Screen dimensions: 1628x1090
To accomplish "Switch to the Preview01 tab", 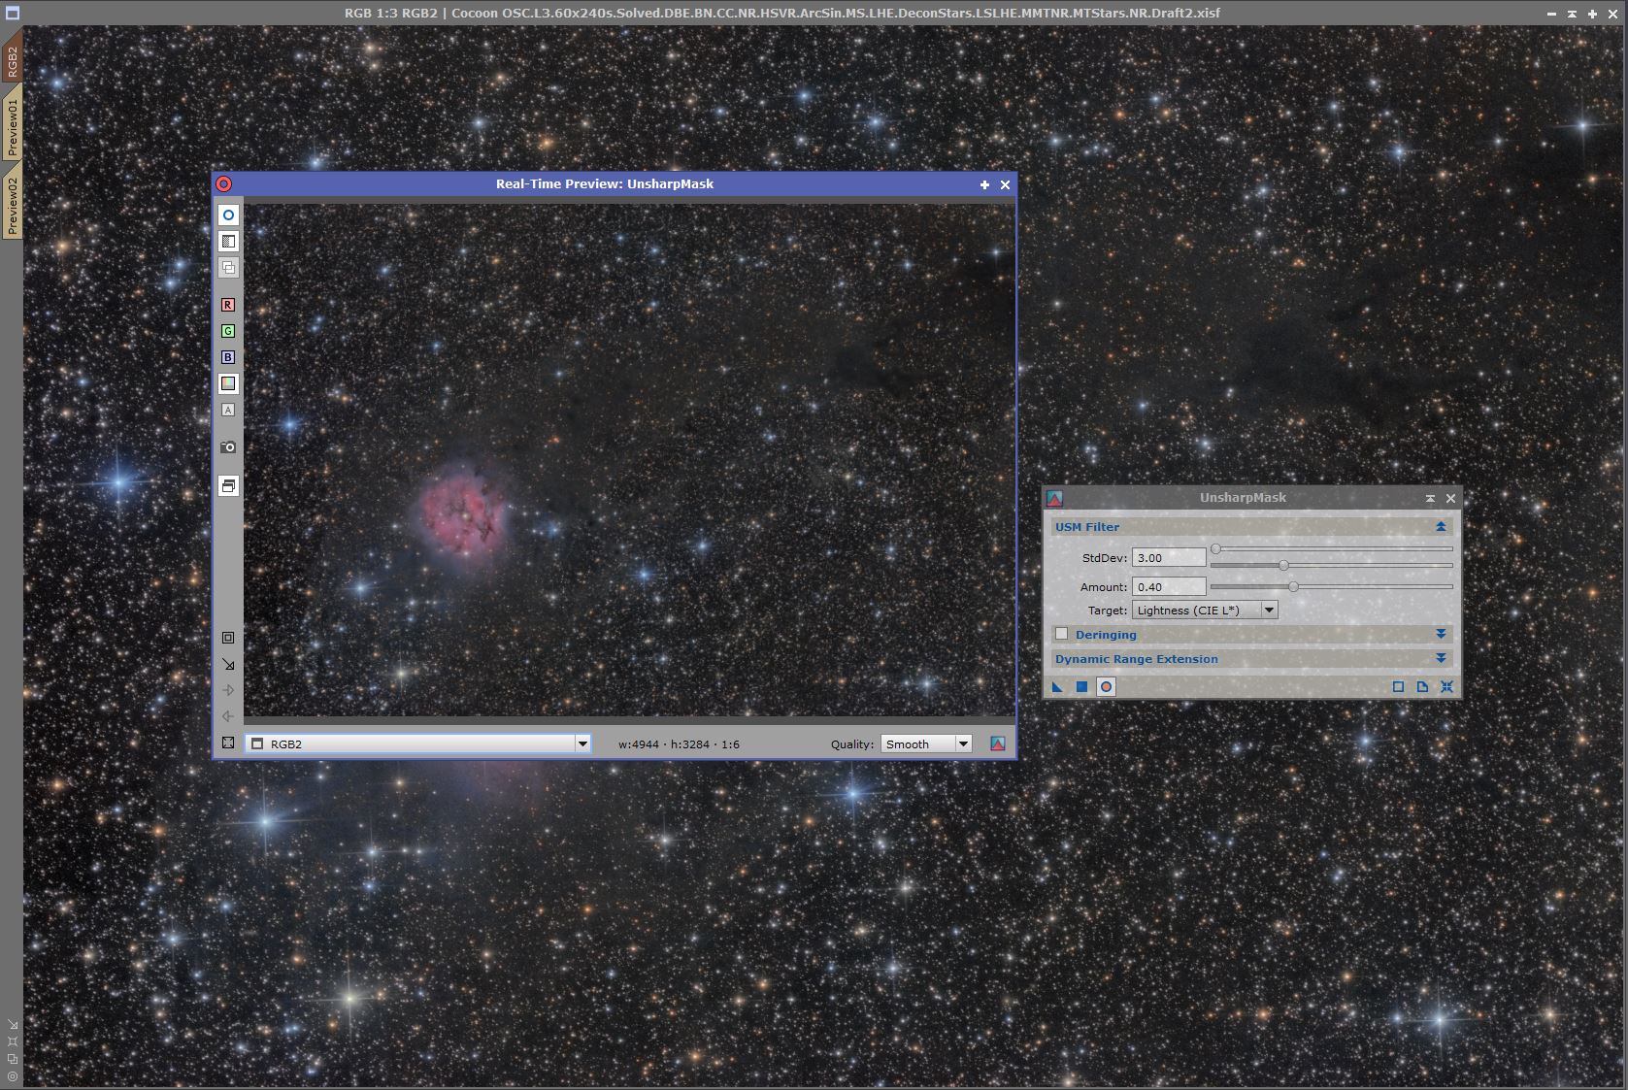I will tap(12, 127).
